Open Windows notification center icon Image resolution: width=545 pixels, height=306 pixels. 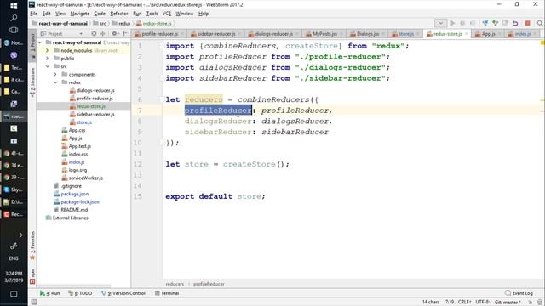14,294
